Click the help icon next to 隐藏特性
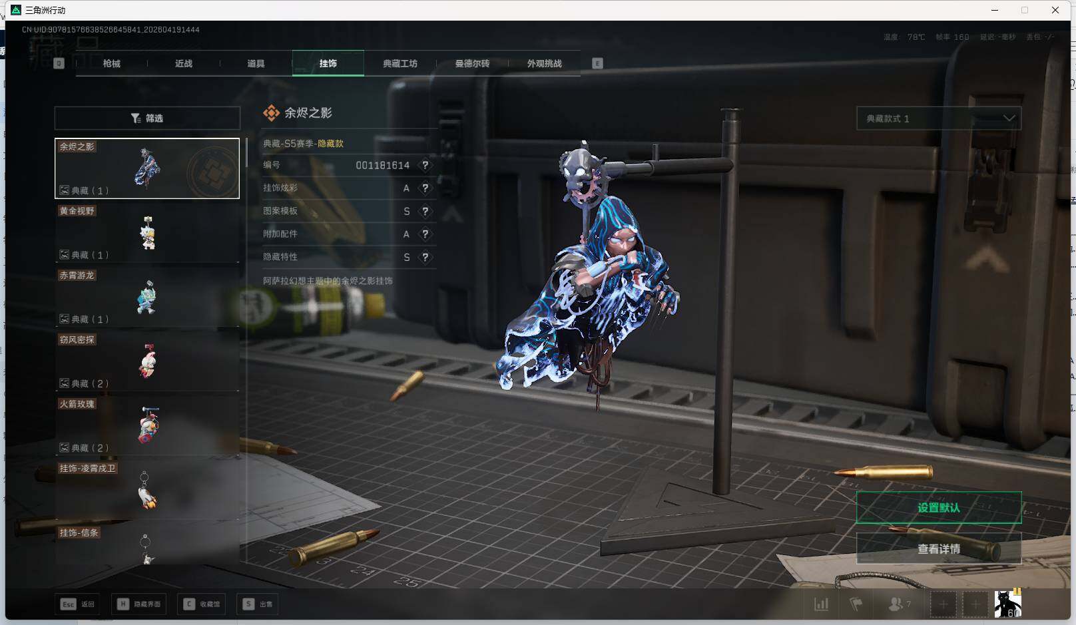Viewport: 1076px width, 625px height. 425,258
